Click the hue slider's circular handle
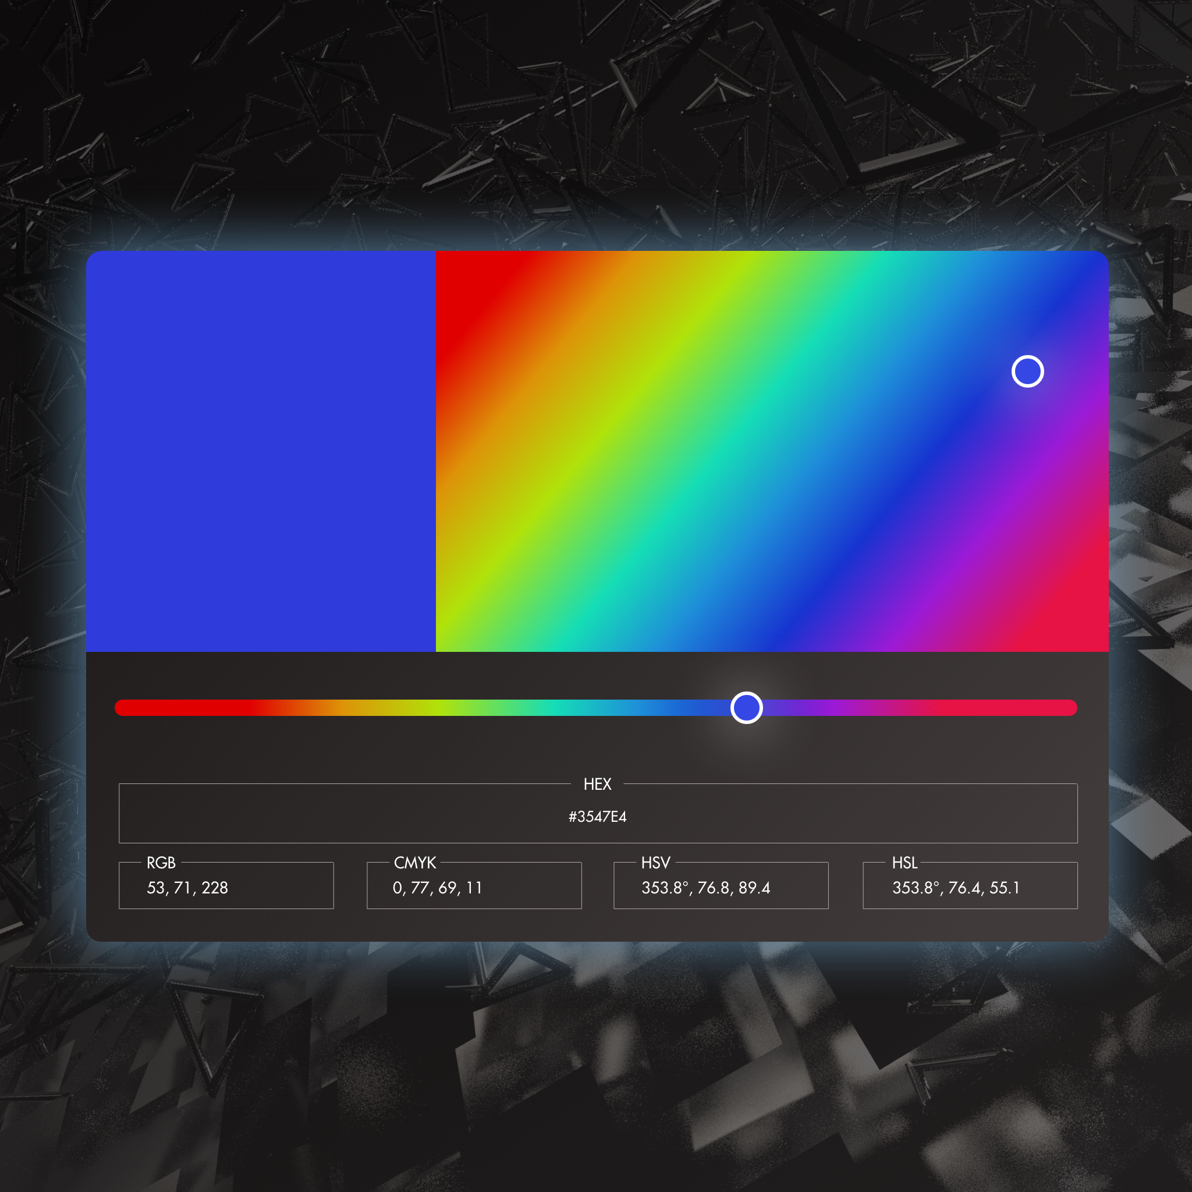The image size is (1192, 1192). click(x=747, y=708)
